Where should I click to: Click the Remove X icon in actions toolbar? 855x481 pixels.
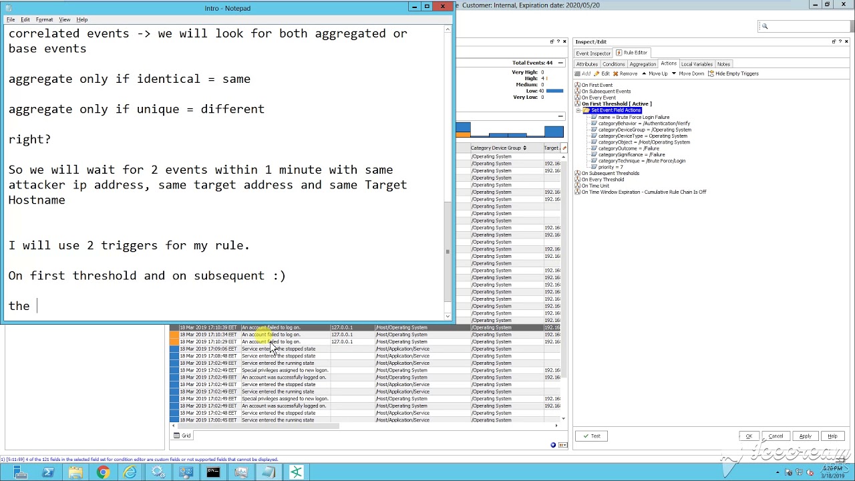click(x=616, y=73)
